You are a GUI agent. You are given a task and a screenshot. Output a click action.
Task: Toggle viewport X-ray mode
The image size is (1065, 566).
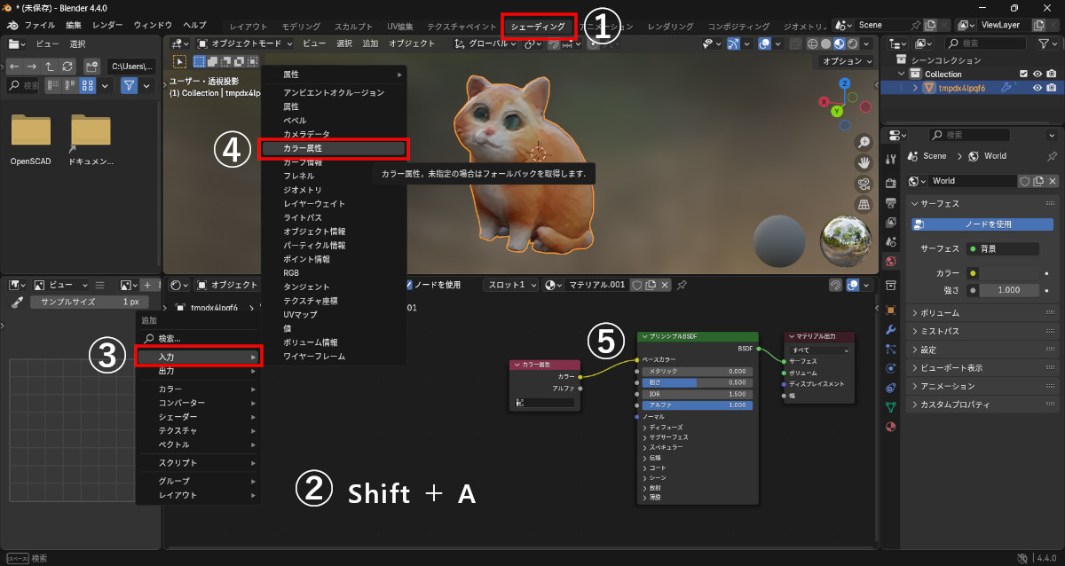coord(795,43)
